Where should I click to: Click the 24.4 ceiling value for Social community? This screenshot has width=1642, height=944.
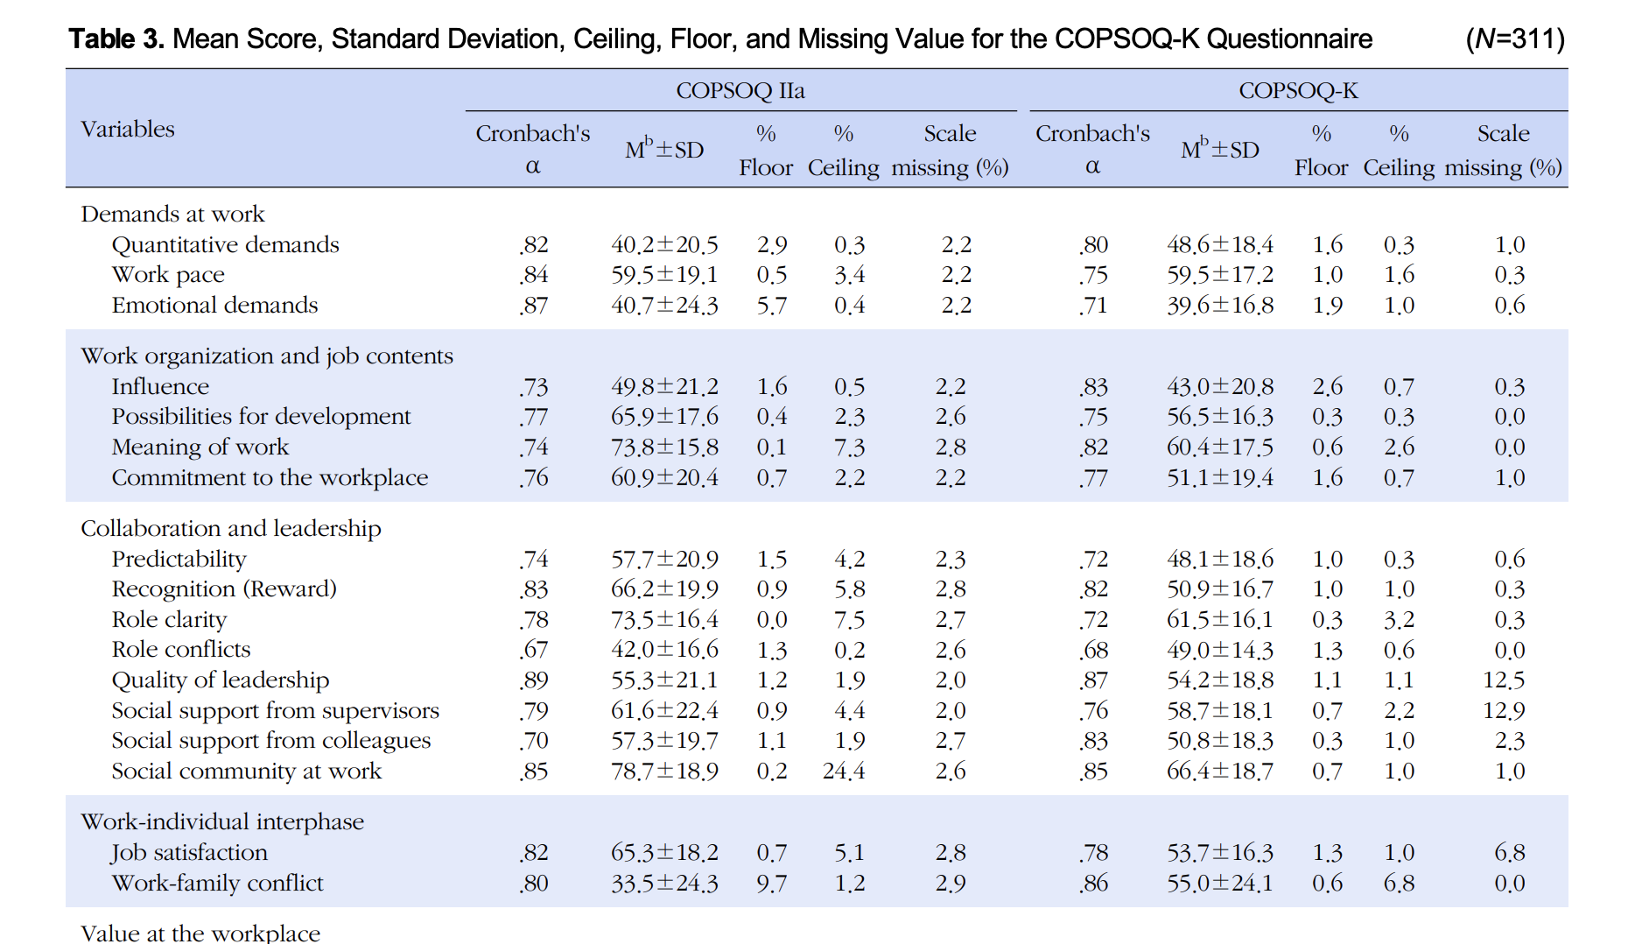point(843,771)
